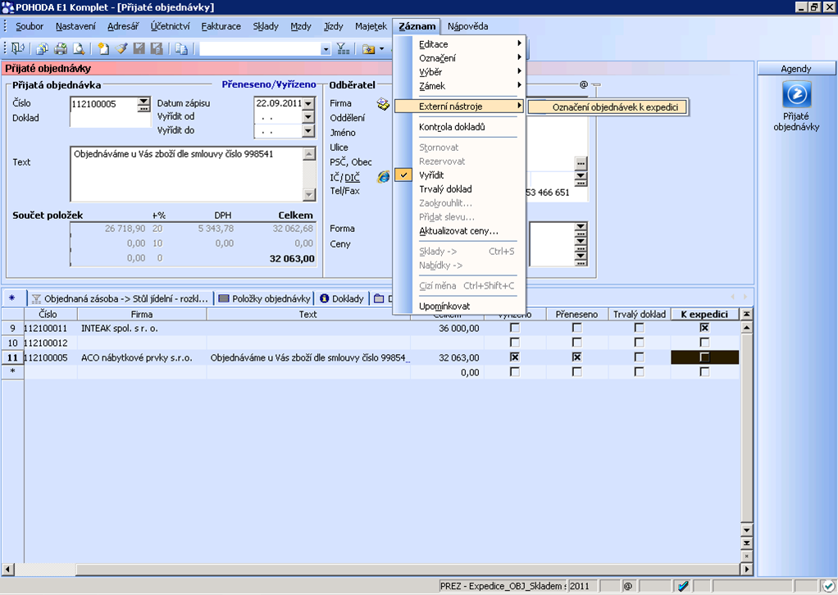Click Označení objednávek k expedici submenu item
This screenshot has width=838, height=595.
click(x=608, y=107)
